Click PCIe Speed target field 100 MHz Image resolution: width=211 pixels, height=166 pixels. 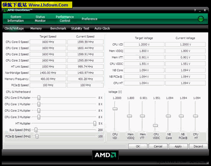click(48, 85)
